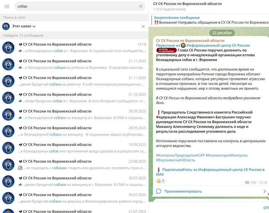Screen dimensions: 269x213
Task: Click the chevron arrow on comments bar
Action: tap(264, 191)
